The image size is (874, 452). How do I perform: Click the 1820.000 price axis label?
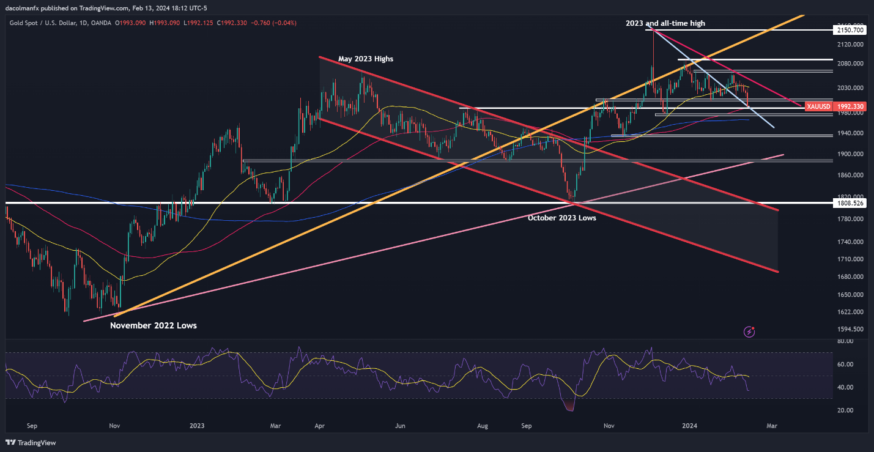coord(850,198)
